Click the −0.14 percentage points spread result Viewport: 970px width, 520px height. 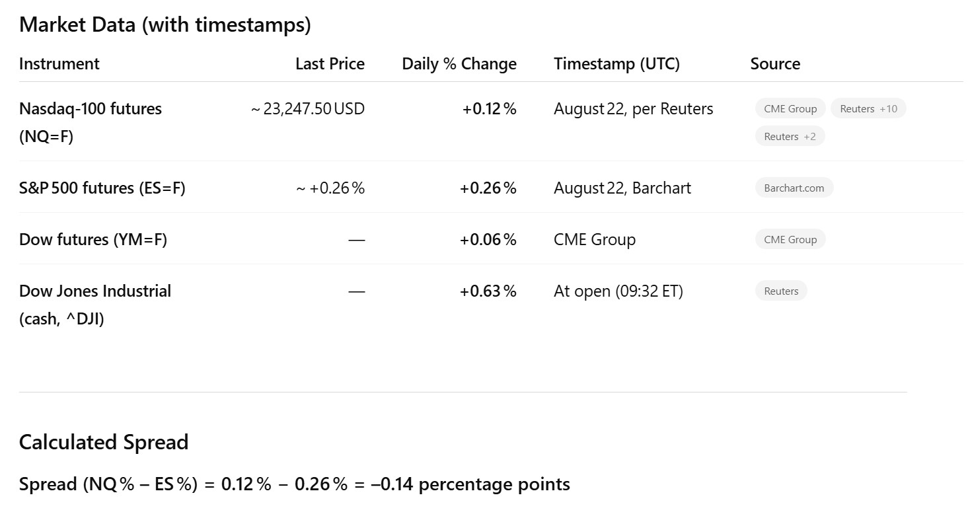point(470,485)
